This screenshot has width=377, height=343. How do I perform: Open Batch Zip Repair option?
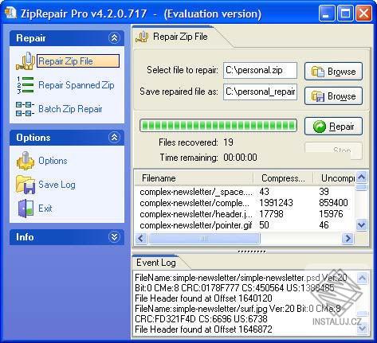point(70,109)
